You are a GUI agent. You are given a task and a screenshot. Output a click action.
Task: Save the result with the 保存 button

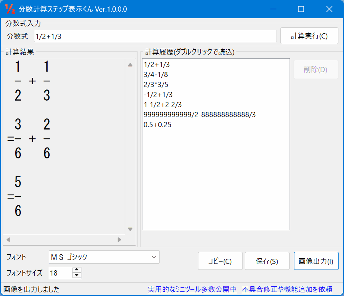tap(267, 261)
